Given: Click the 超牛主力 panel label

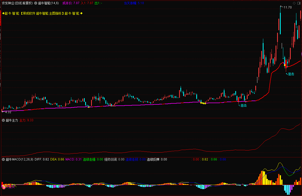Looking at the screenshot, I should tap(12, 120).
